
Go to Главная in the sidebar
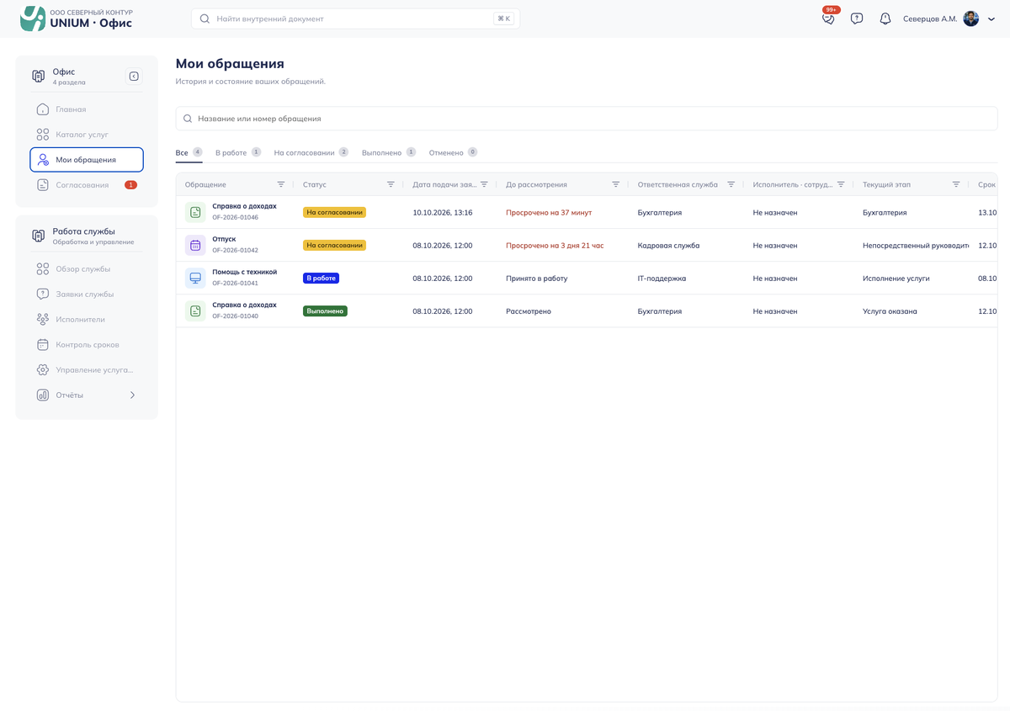87,109
